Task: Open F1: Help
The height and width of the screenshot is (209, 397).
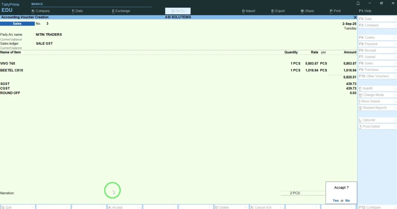Action: 365,11
